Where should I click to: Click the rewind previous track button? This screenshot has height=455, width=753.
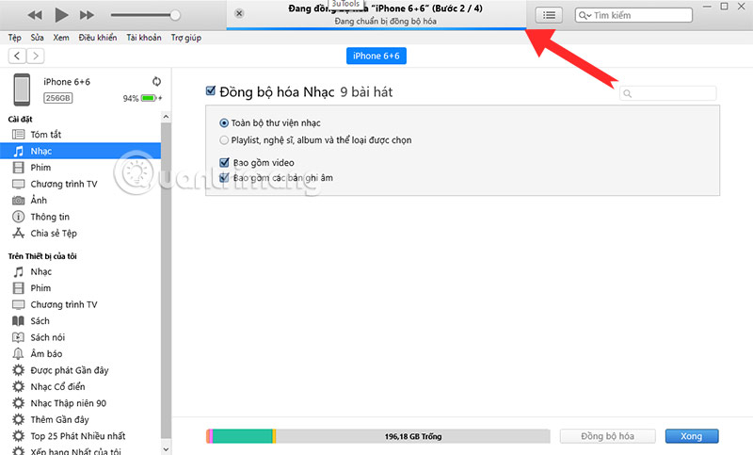click(x=35, y=15)
